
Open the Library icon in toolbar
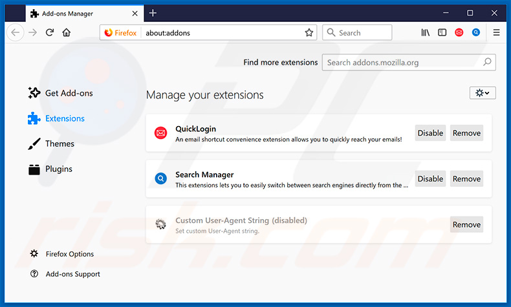click(x=425, y=32)
